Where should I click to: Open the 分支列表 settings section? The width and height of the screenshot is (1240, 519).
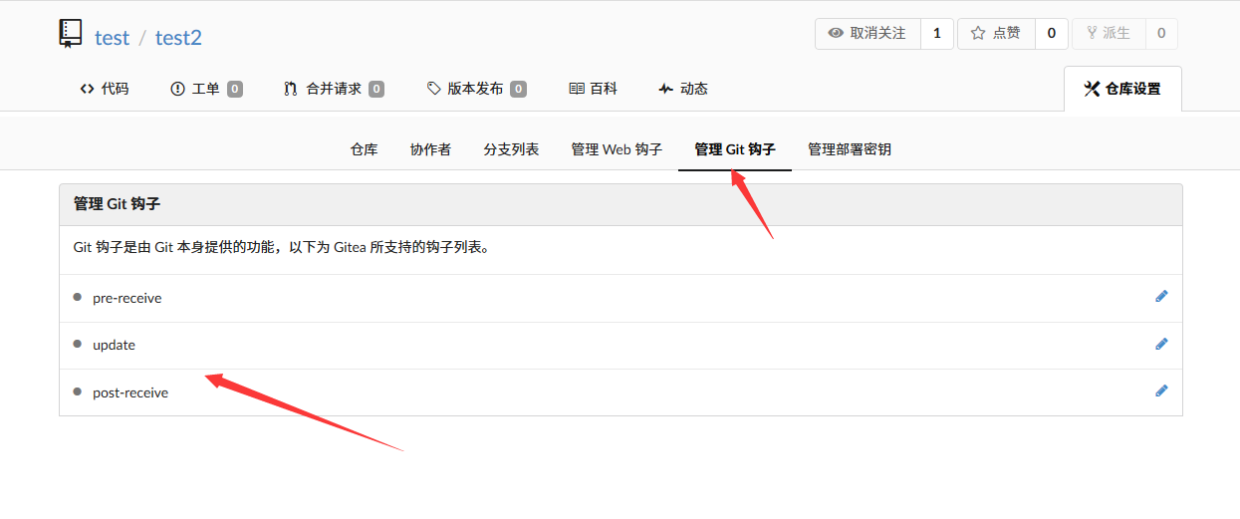coord(511,149)
